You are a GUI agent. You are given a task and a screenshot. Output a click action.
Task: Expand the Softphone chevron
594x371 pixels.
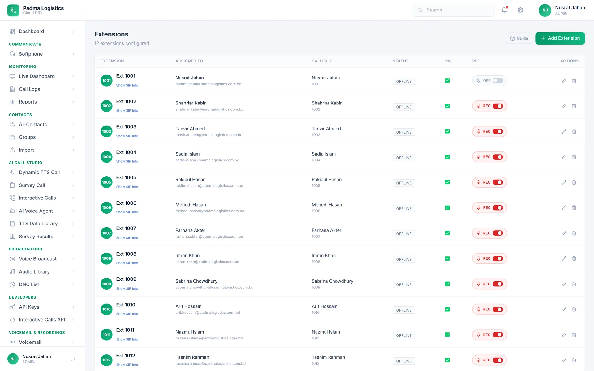(x=73, y=54)
